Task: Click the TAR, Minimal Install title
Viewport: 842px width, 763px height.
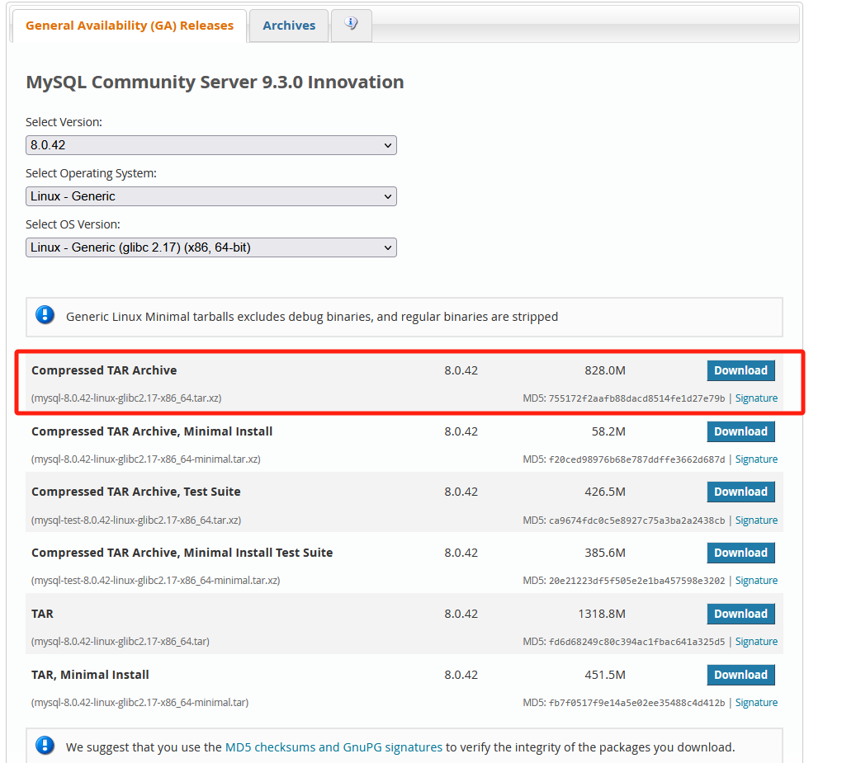Action: (x=90, y=675)
